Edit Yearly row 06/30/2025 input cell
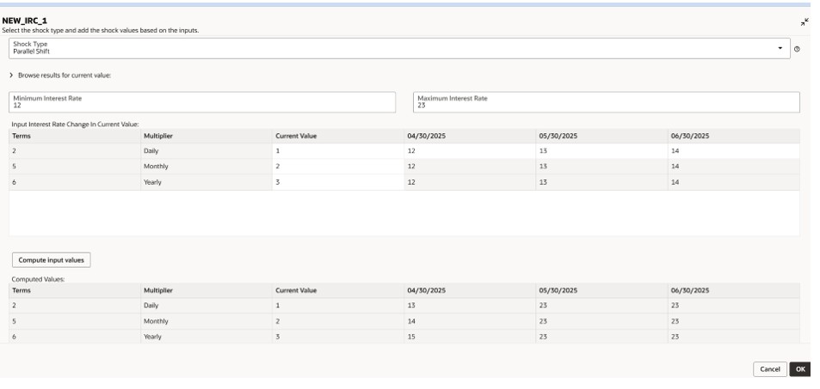 point(733,181)
